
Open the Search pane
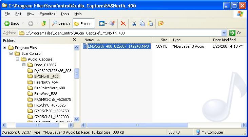61,23
